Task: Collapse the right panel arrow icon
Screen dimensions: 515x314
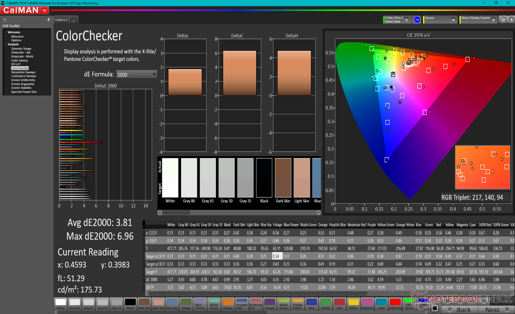Action: pos(512,20)
